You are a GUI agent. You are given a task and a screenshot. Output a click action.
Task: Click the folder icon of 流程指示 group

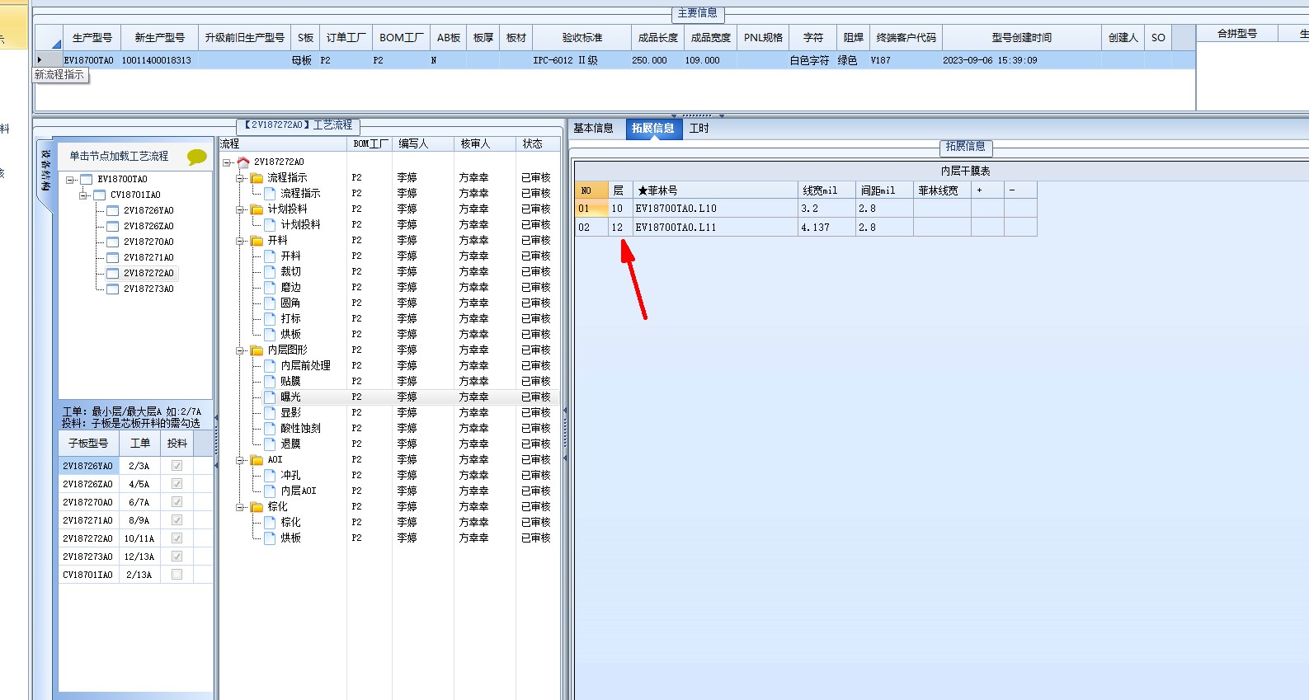pos(257,177)
